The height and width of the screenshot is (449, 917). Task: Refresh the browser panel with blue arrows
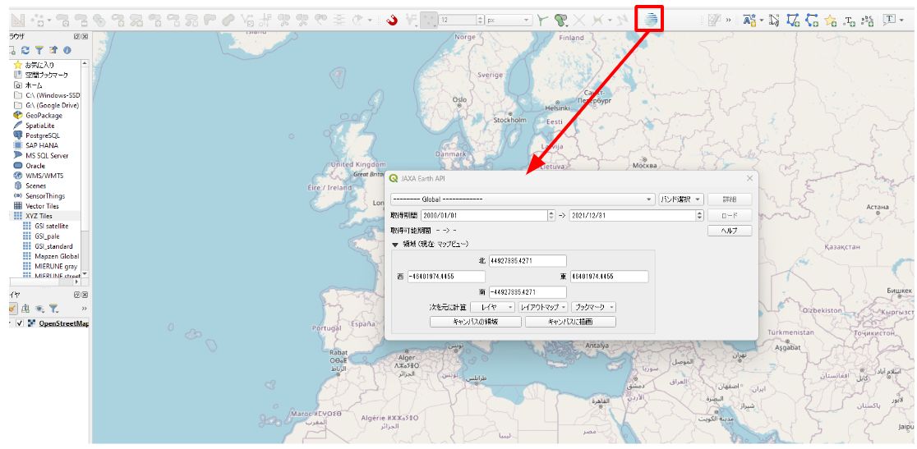[x=25, y=51]
